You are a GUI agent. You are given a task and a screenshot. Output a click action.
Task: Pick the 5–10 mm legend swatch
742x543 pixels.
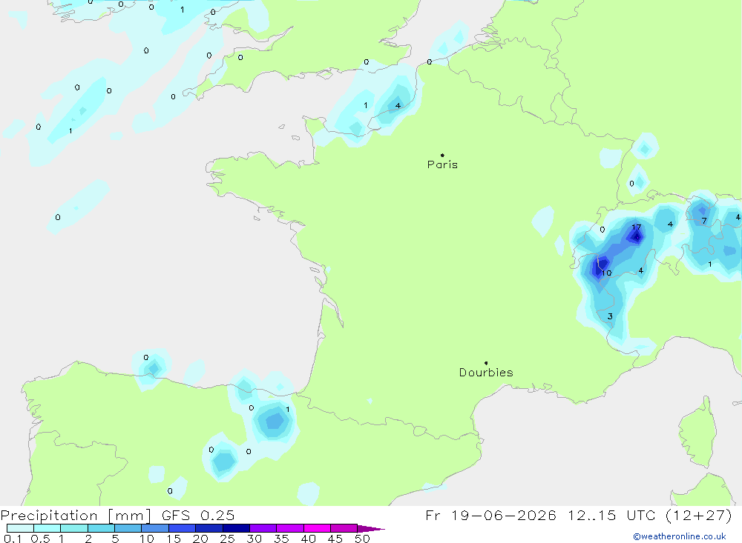click(128, 528)
